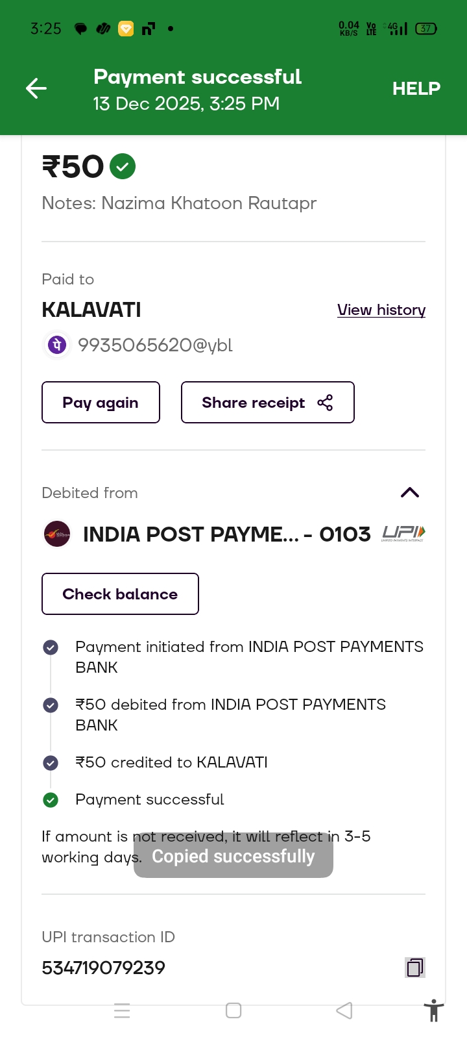467x1039 pixels.
Task: Tap the India Post Payments Bank logo
Action: pyautogui.click(x=57, y=534)
